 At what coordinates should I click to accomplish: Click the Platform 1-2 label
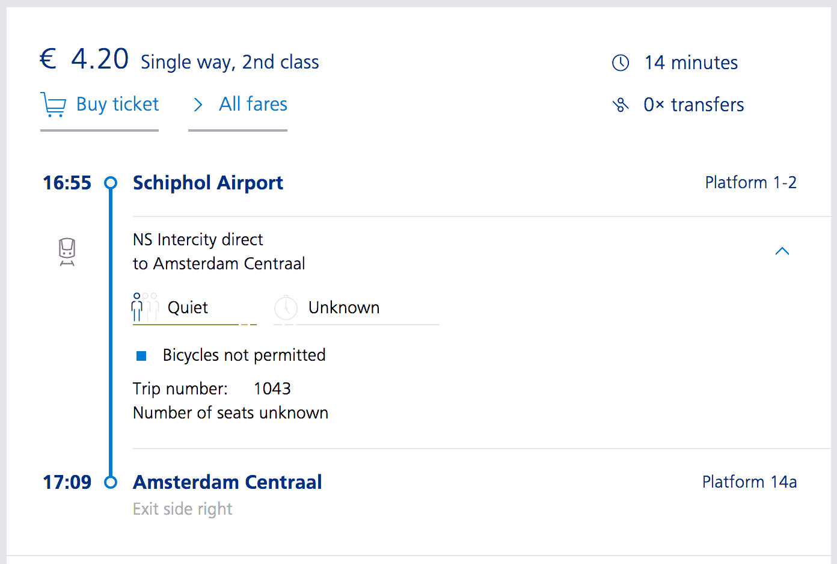tap(750, 183)
